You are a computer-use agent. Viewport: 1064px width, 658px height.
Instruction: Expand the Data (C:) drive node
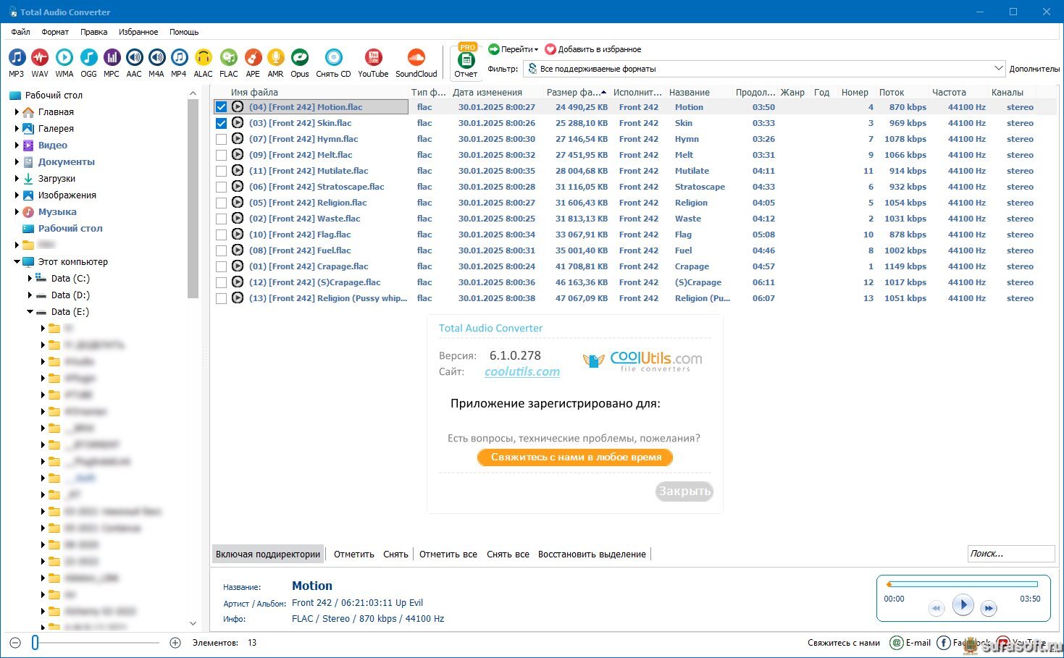tap(30, 279)
